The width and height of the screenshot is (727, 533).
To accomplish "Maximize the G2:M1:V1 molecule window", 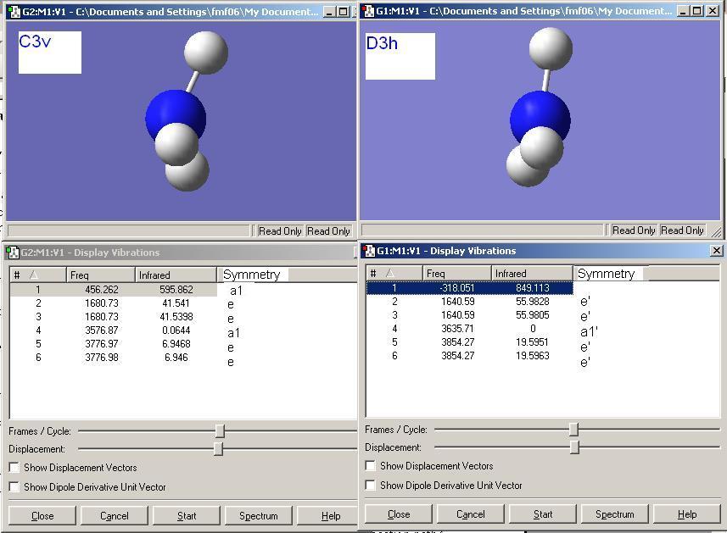I will click(343, 12).
